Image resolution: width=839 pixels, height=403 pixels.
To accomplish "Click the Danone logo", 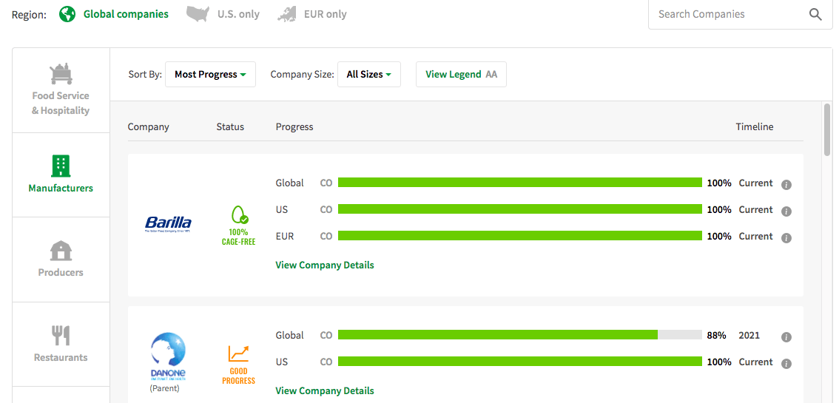I will 168,356.
